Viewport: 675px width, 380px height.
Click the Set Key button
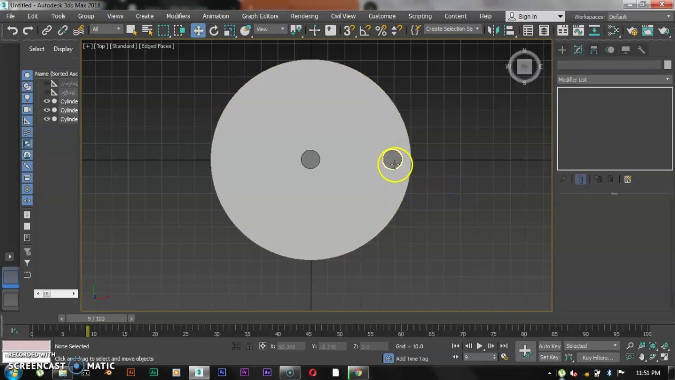(x=549, y=357)
